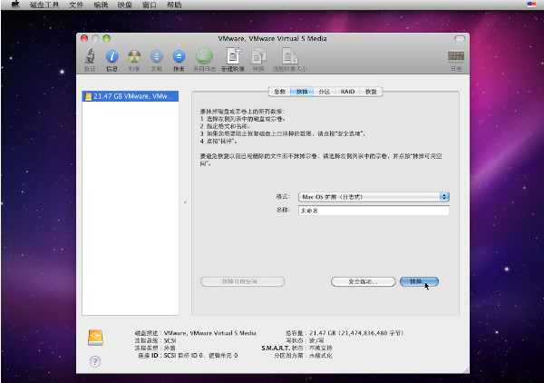Click the 抹掉... (Erase) blue button
Viewport: 544px width, 383px height.
pos(419,281)
